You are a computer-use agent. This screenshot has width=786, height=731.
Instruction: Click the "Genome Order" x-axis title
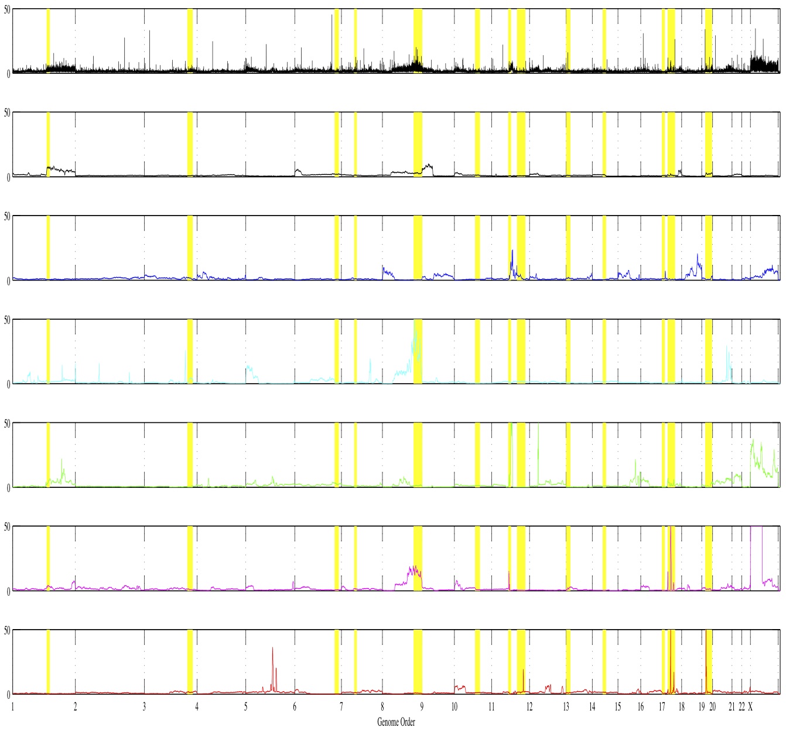[x=396, y=722]
